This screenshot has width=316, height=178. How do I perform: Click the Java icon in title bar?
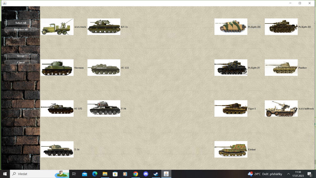tap(5, 3)
